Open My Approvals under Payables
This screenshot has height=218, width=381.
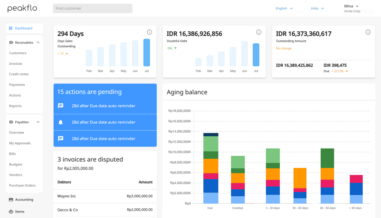click(20, 143)
